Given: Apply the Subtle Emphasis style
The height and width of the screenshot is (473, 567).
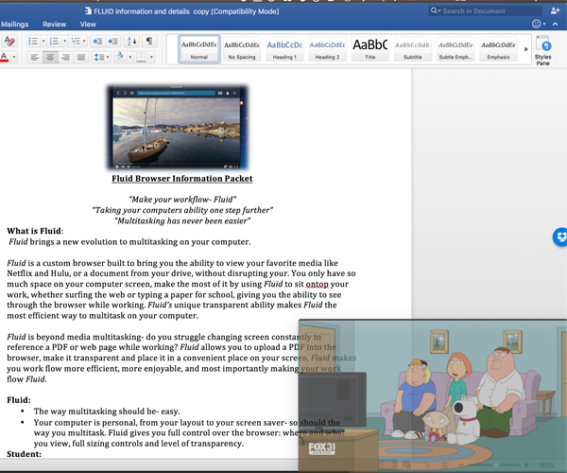Looking at the screenshot, I should (455, 49).
